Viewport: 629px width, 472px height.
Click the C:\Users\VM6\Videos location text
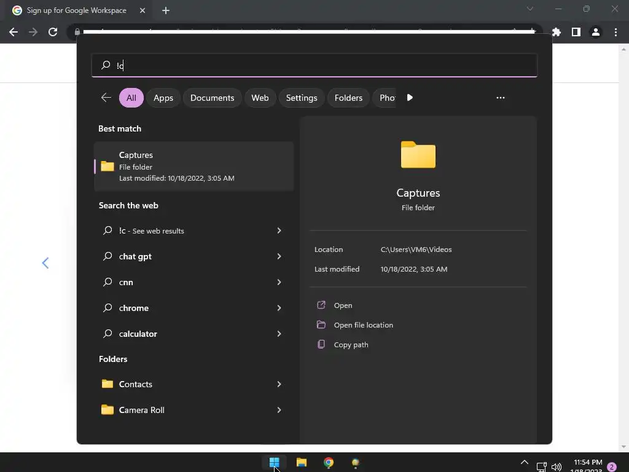pyautogui.click(x=416, y=250)
